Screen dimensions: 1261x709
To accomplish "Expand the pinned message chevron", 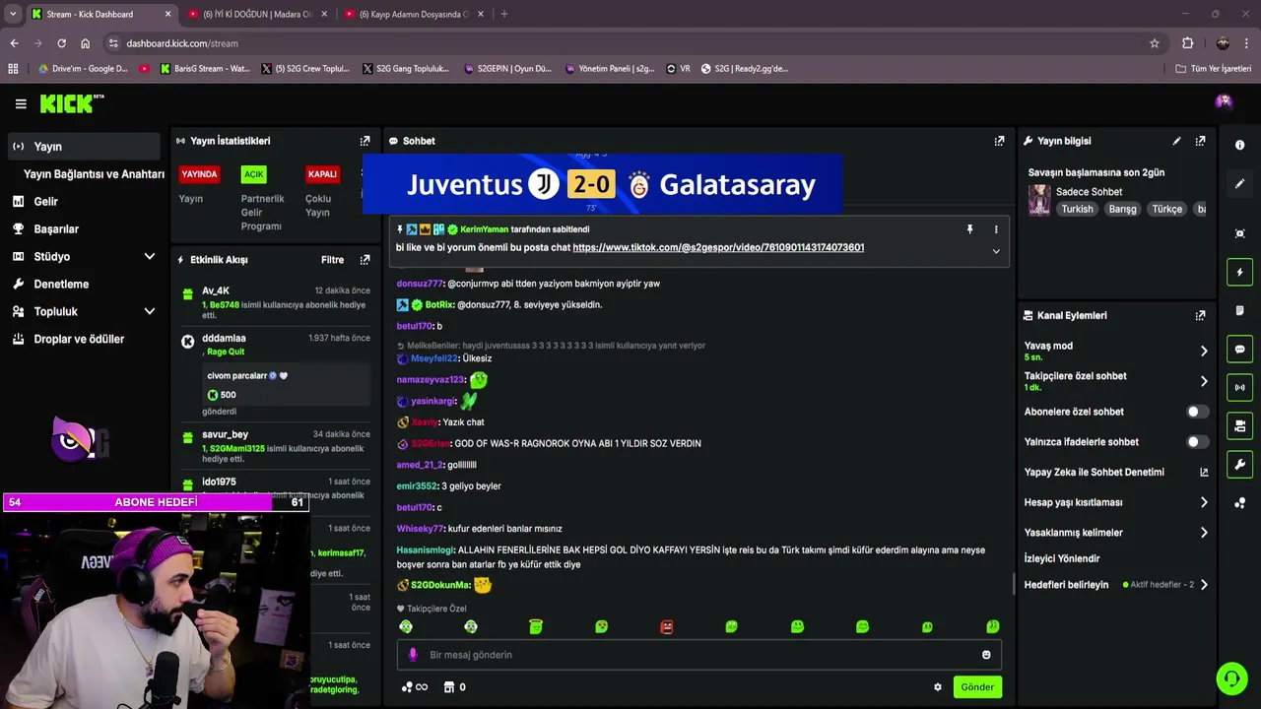I will (x=996, y=251).
